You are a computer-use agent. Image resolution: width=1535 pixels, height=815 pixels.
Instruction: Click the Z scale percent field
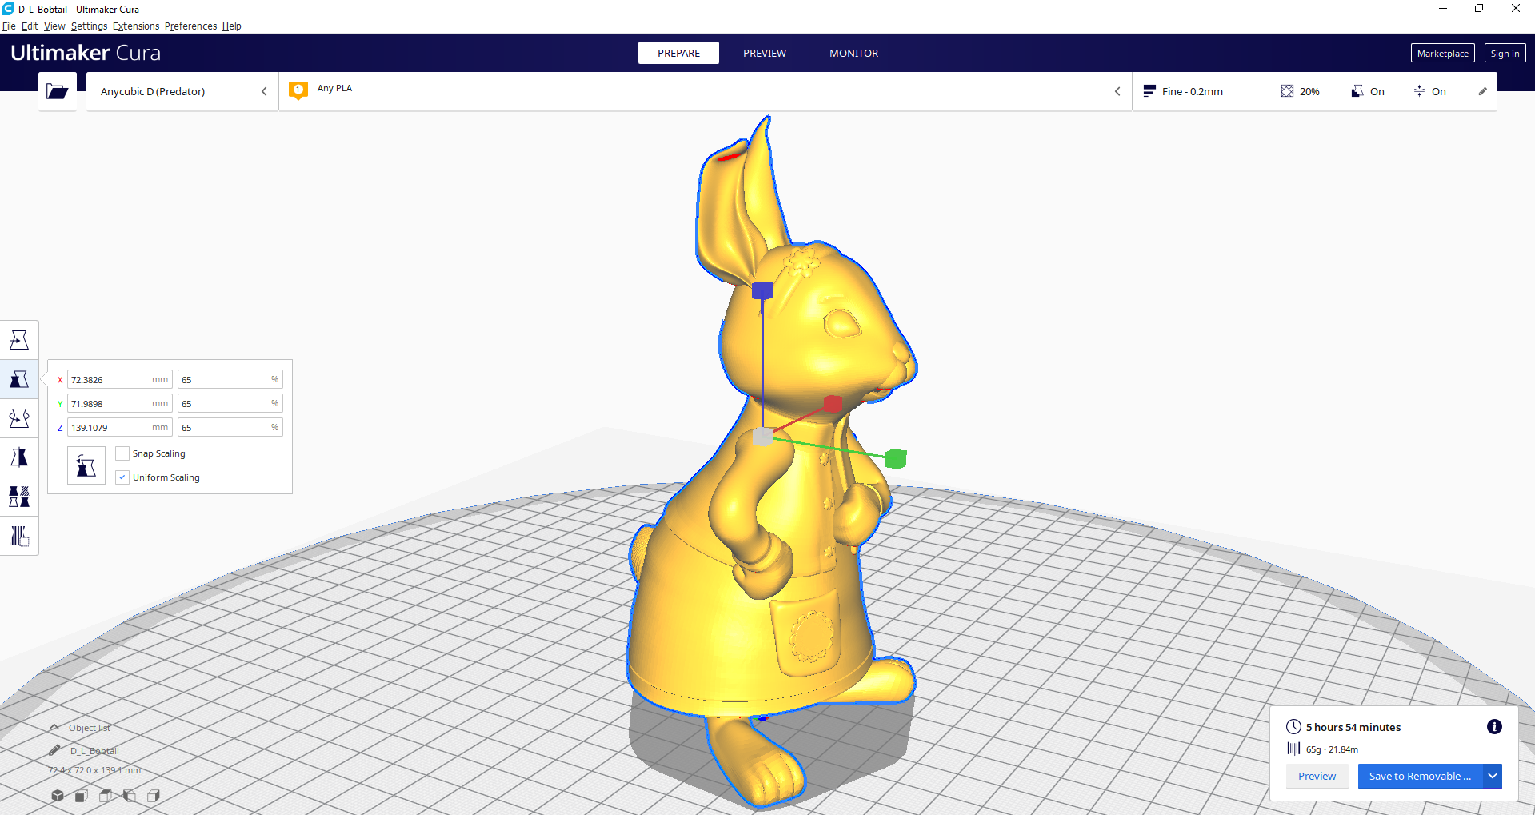pos(230,427)
